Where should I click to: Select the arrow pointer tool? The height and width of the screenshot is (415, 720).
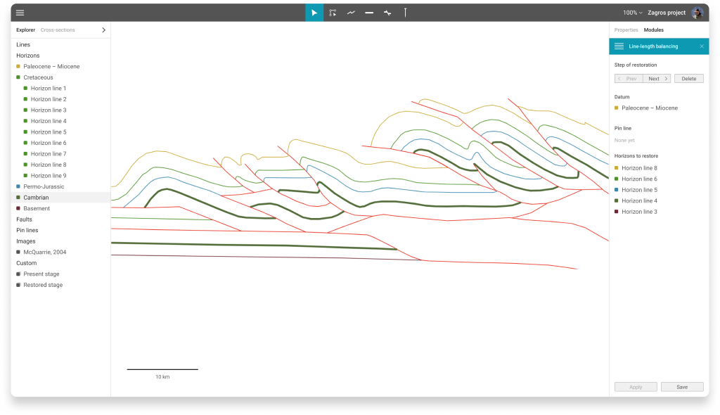(314, 13)
